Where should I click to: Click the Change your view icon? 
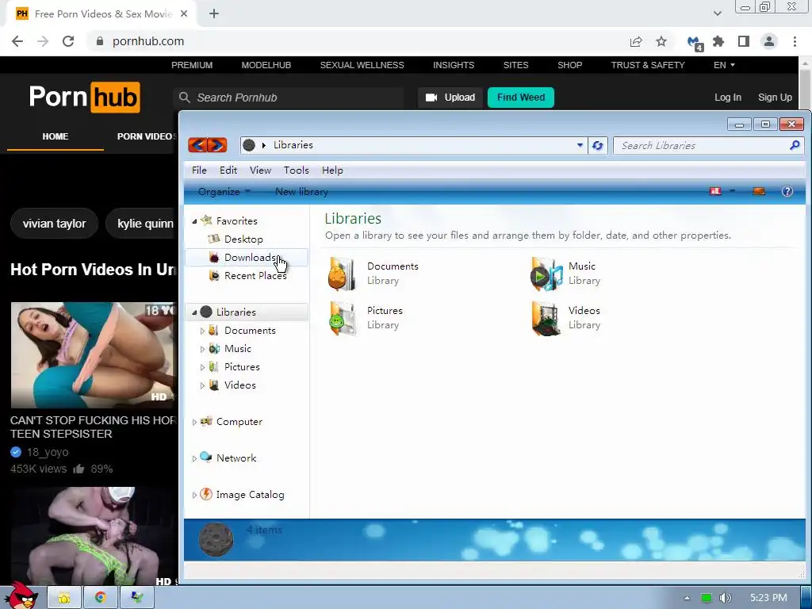[x=715, y=191]
